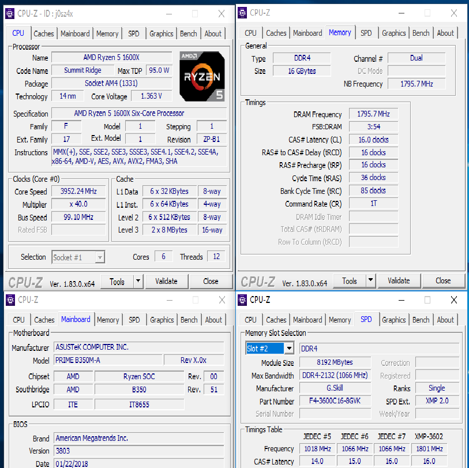Click the Tools button in the CPU window

117,281
